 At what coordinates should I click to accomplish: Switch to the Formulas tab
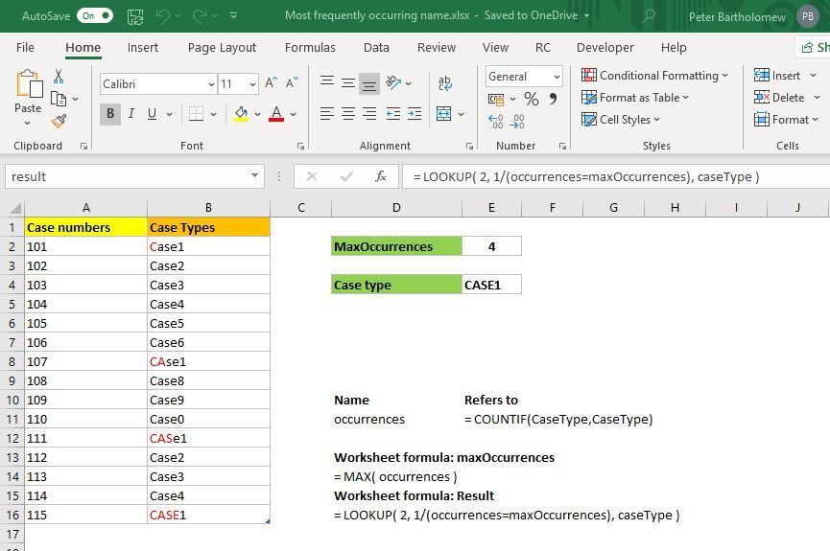click(310, 48)
